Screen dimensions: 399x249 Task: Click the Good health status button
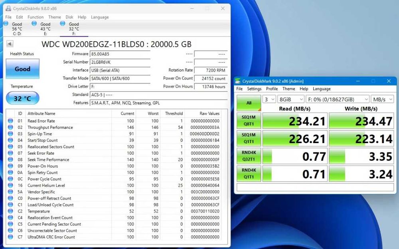click(22, 69)
